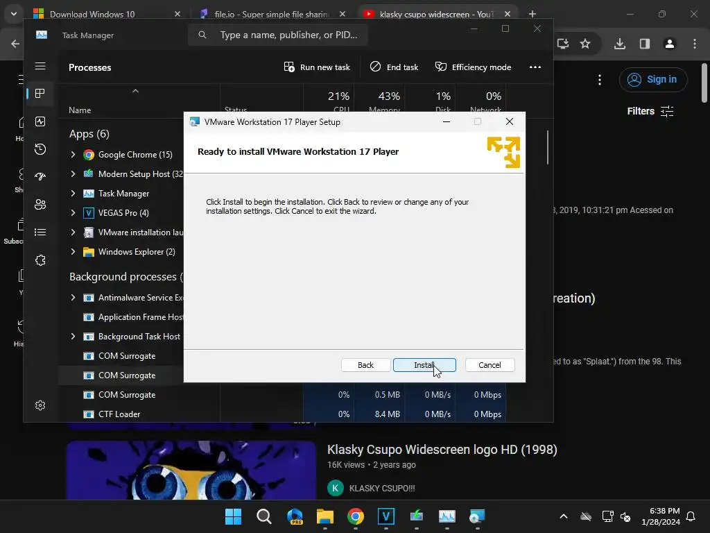Click Install in VMware Setup dialog
The image size is (710, 533).
(424, 365)
